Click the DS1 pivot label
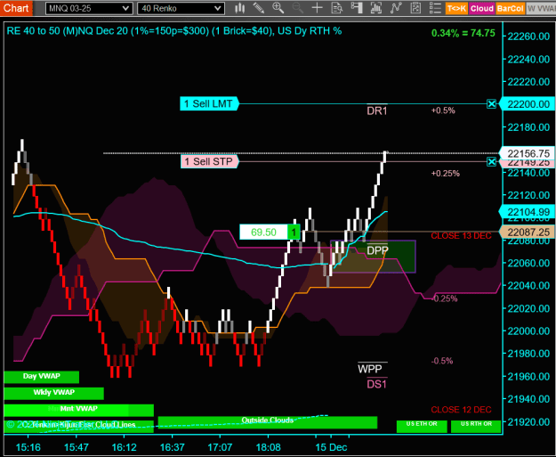The image size is (556, 457). click(376, 385)
